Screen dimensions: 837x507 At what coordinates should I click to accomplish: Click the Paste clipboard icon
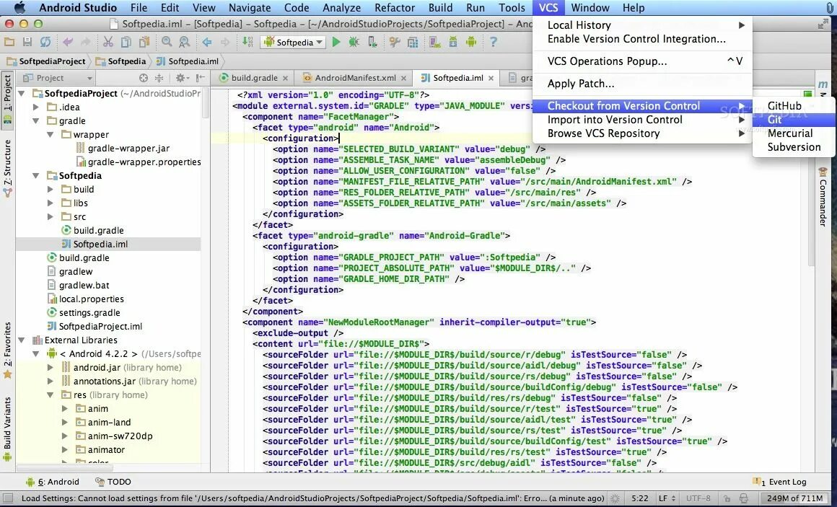click(144, 42)
